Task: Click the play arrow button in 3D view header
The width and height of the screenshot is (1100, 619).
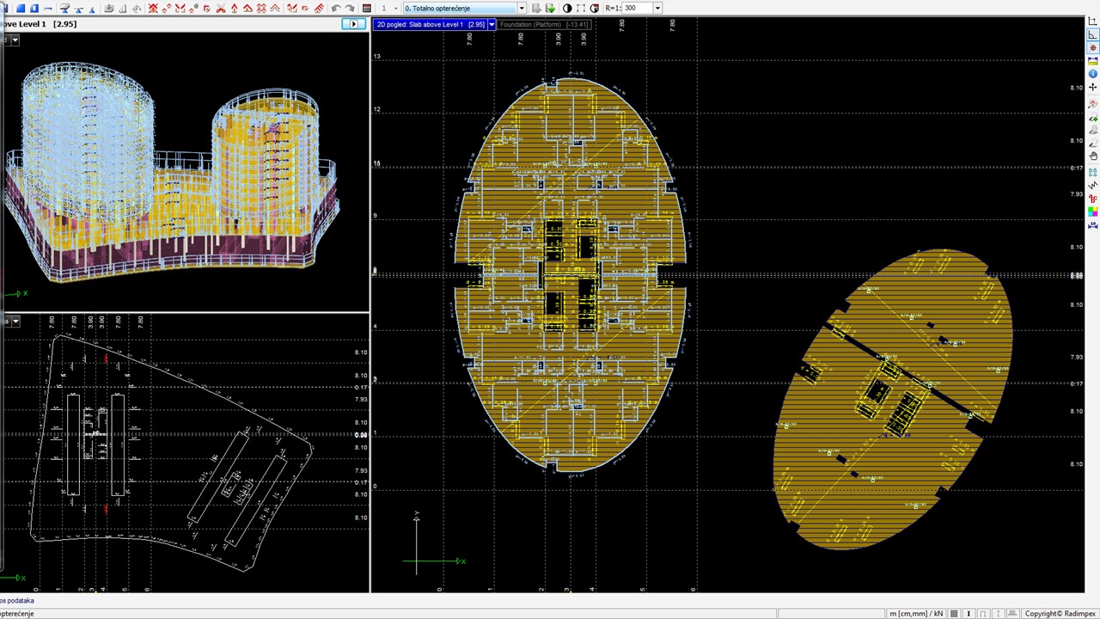Action: (x=353, y=24)
